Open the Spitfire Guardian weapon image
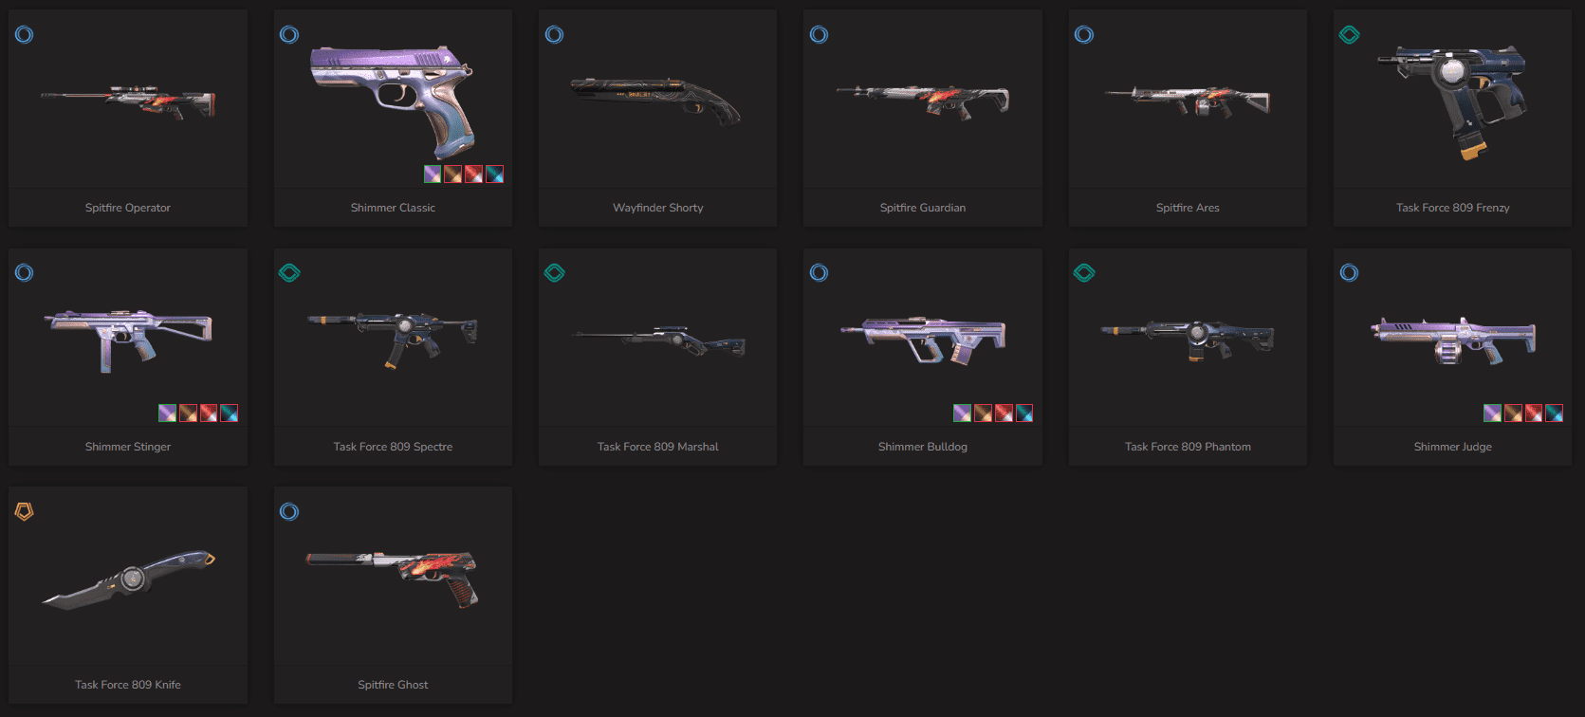This screenshot has width=1585, height=717. tap(923, 101)
